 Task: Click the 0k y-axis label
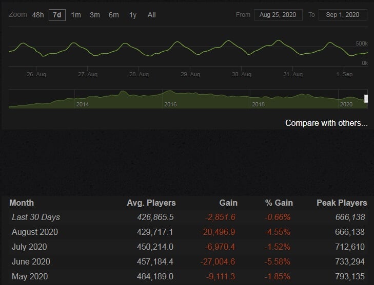click(365, 63)
